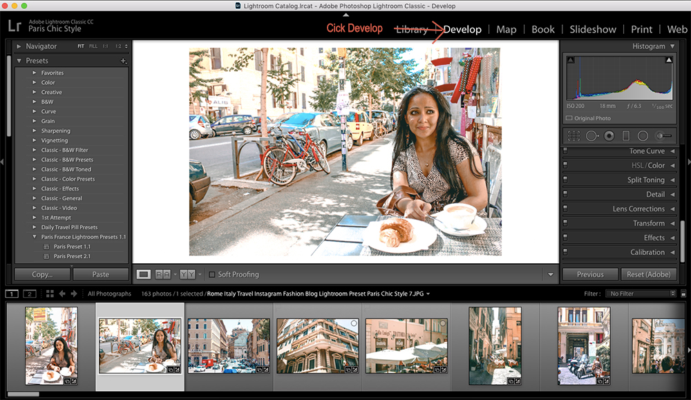This screenshot has height=400, width=691.
Task: Click the Copy... button
Action: [x=42, y=274]
